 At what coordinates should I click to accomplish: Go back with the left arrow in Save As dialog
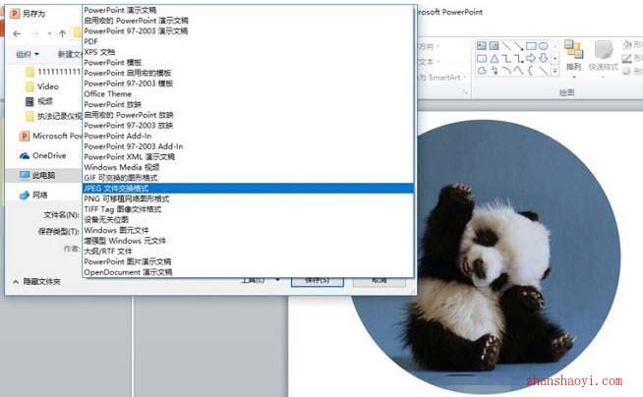(x=17, y=33)
